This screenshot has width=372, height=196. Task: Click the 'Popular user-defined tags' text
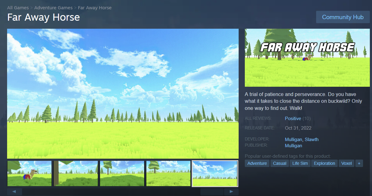(x=288, y=156)
